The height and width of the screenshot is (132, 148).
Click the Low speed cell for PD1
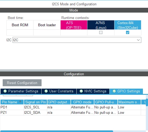(x=129, y=107)
